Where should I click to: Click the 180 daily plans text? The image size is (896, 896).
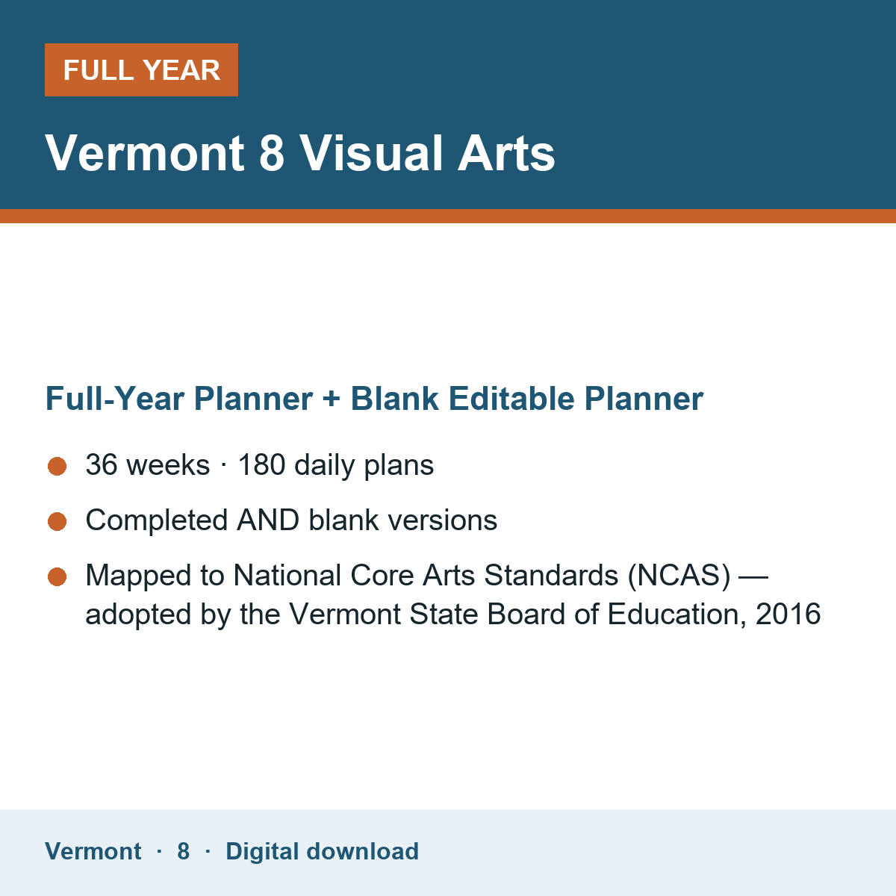click(x=335, y=465)
